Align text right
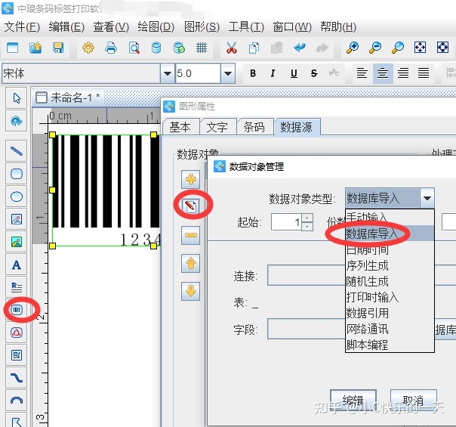The width and height of the screenshot is (456, 427). [403, 73]
